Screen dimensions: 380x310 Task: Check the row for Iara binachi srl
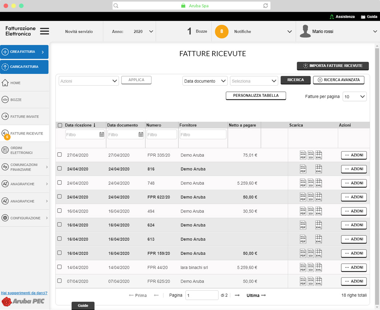pyautogui.click(x=59, y=267)
